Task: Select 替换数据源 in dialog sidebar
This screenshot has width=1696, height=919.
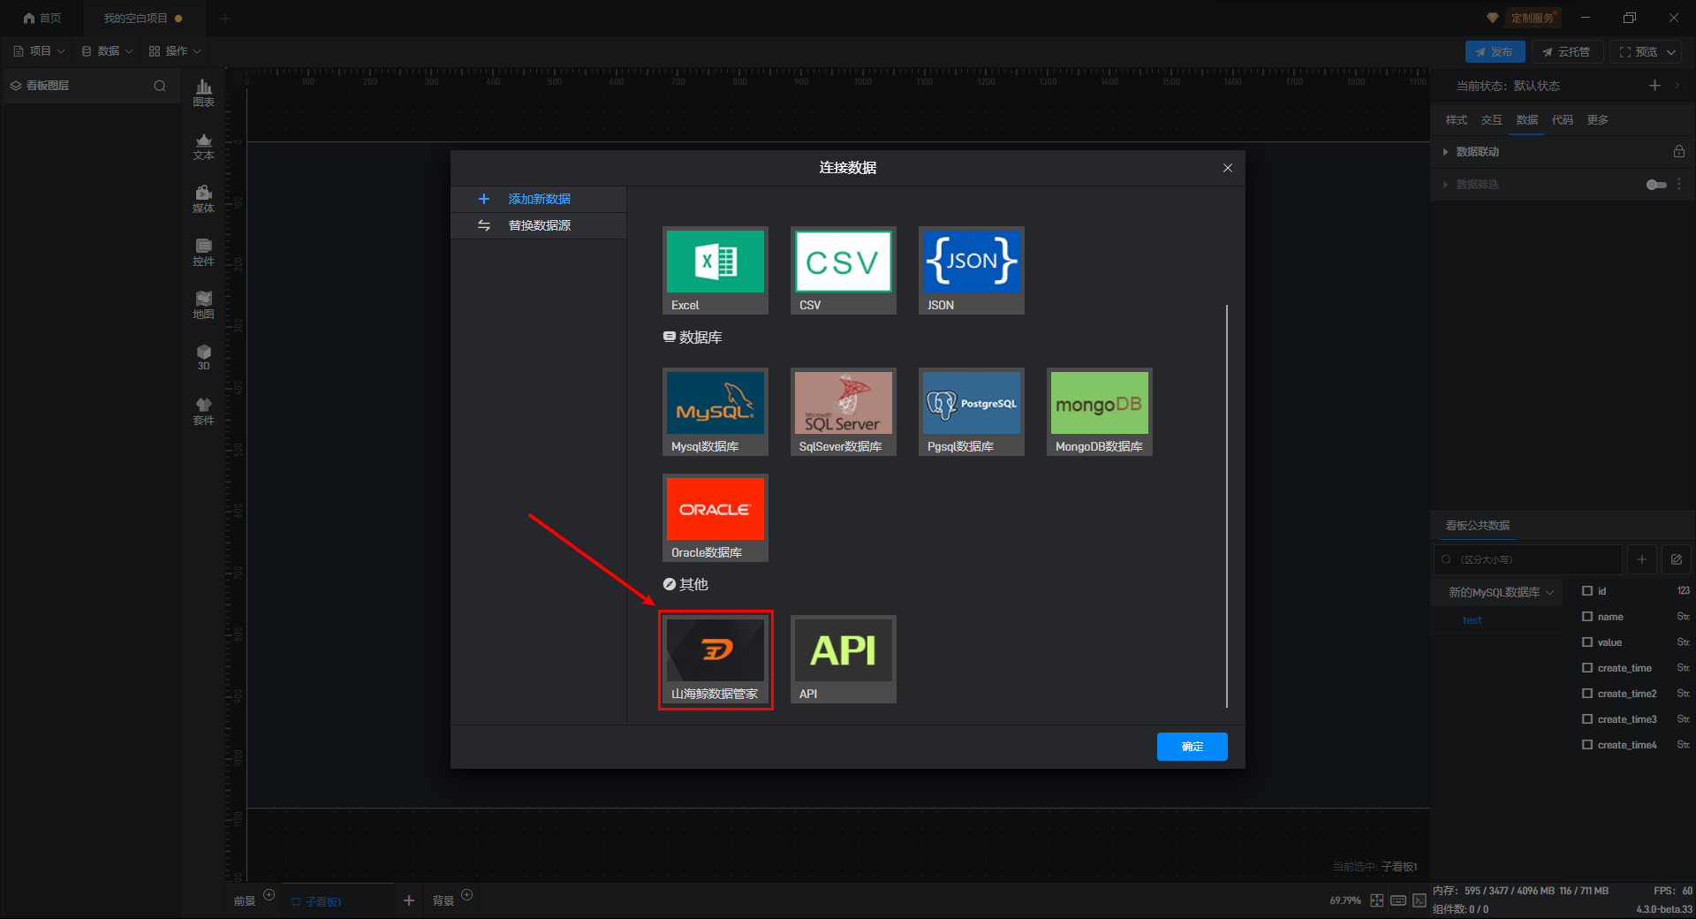Action: [x=539, y=225]
